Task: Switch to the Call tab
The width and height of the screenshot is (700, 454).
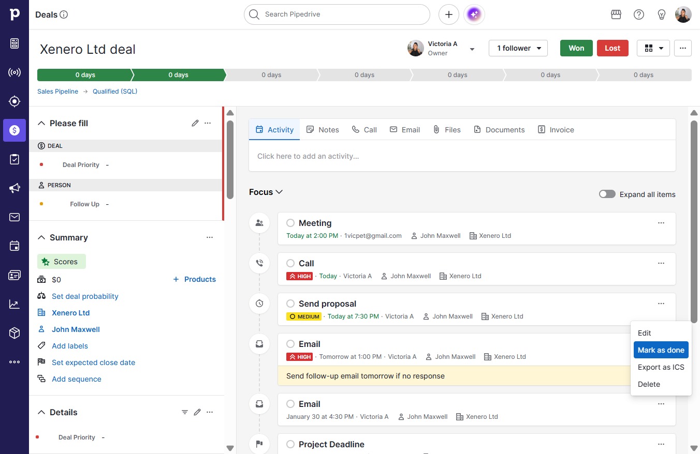Action: tap(364, 130)
